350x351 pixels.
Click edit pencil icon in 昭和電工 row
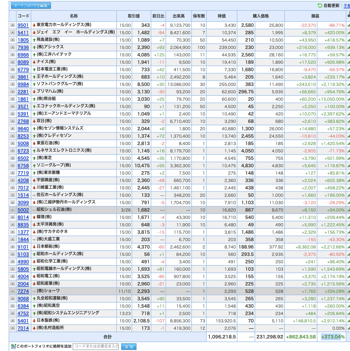click(348, 276)
